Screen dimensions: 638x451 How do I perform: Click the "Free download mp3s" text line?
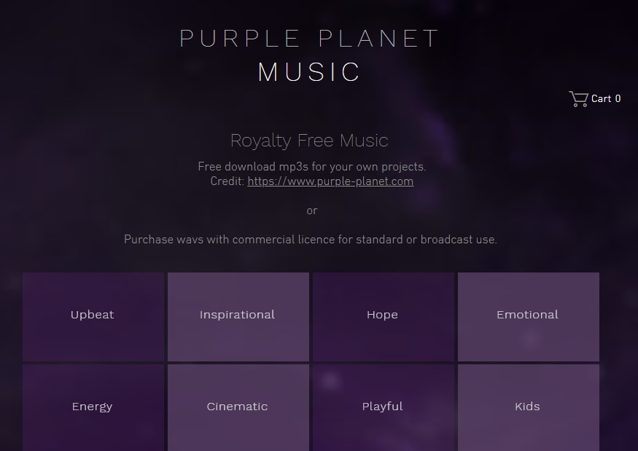click(x=311, y=167)
